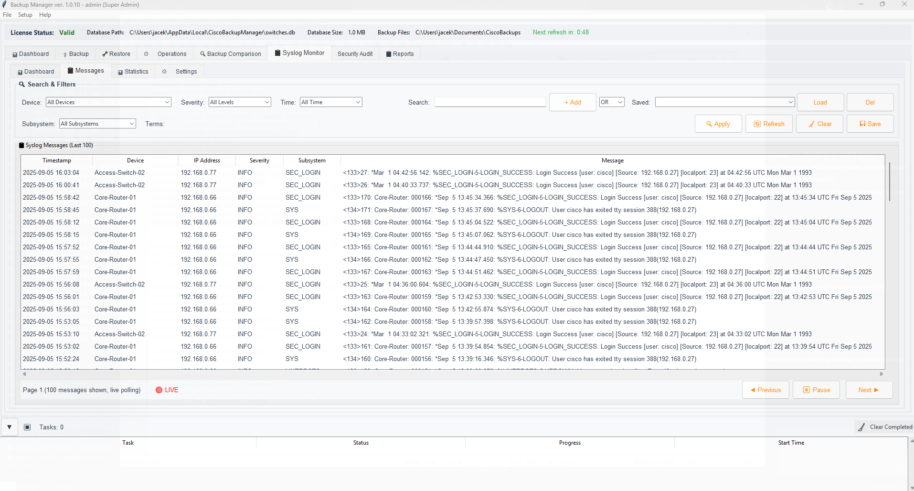Screen dimensions: 914x491
Task: Select the 2025-09-05 15:53:10 row
Action: [453, 334]
